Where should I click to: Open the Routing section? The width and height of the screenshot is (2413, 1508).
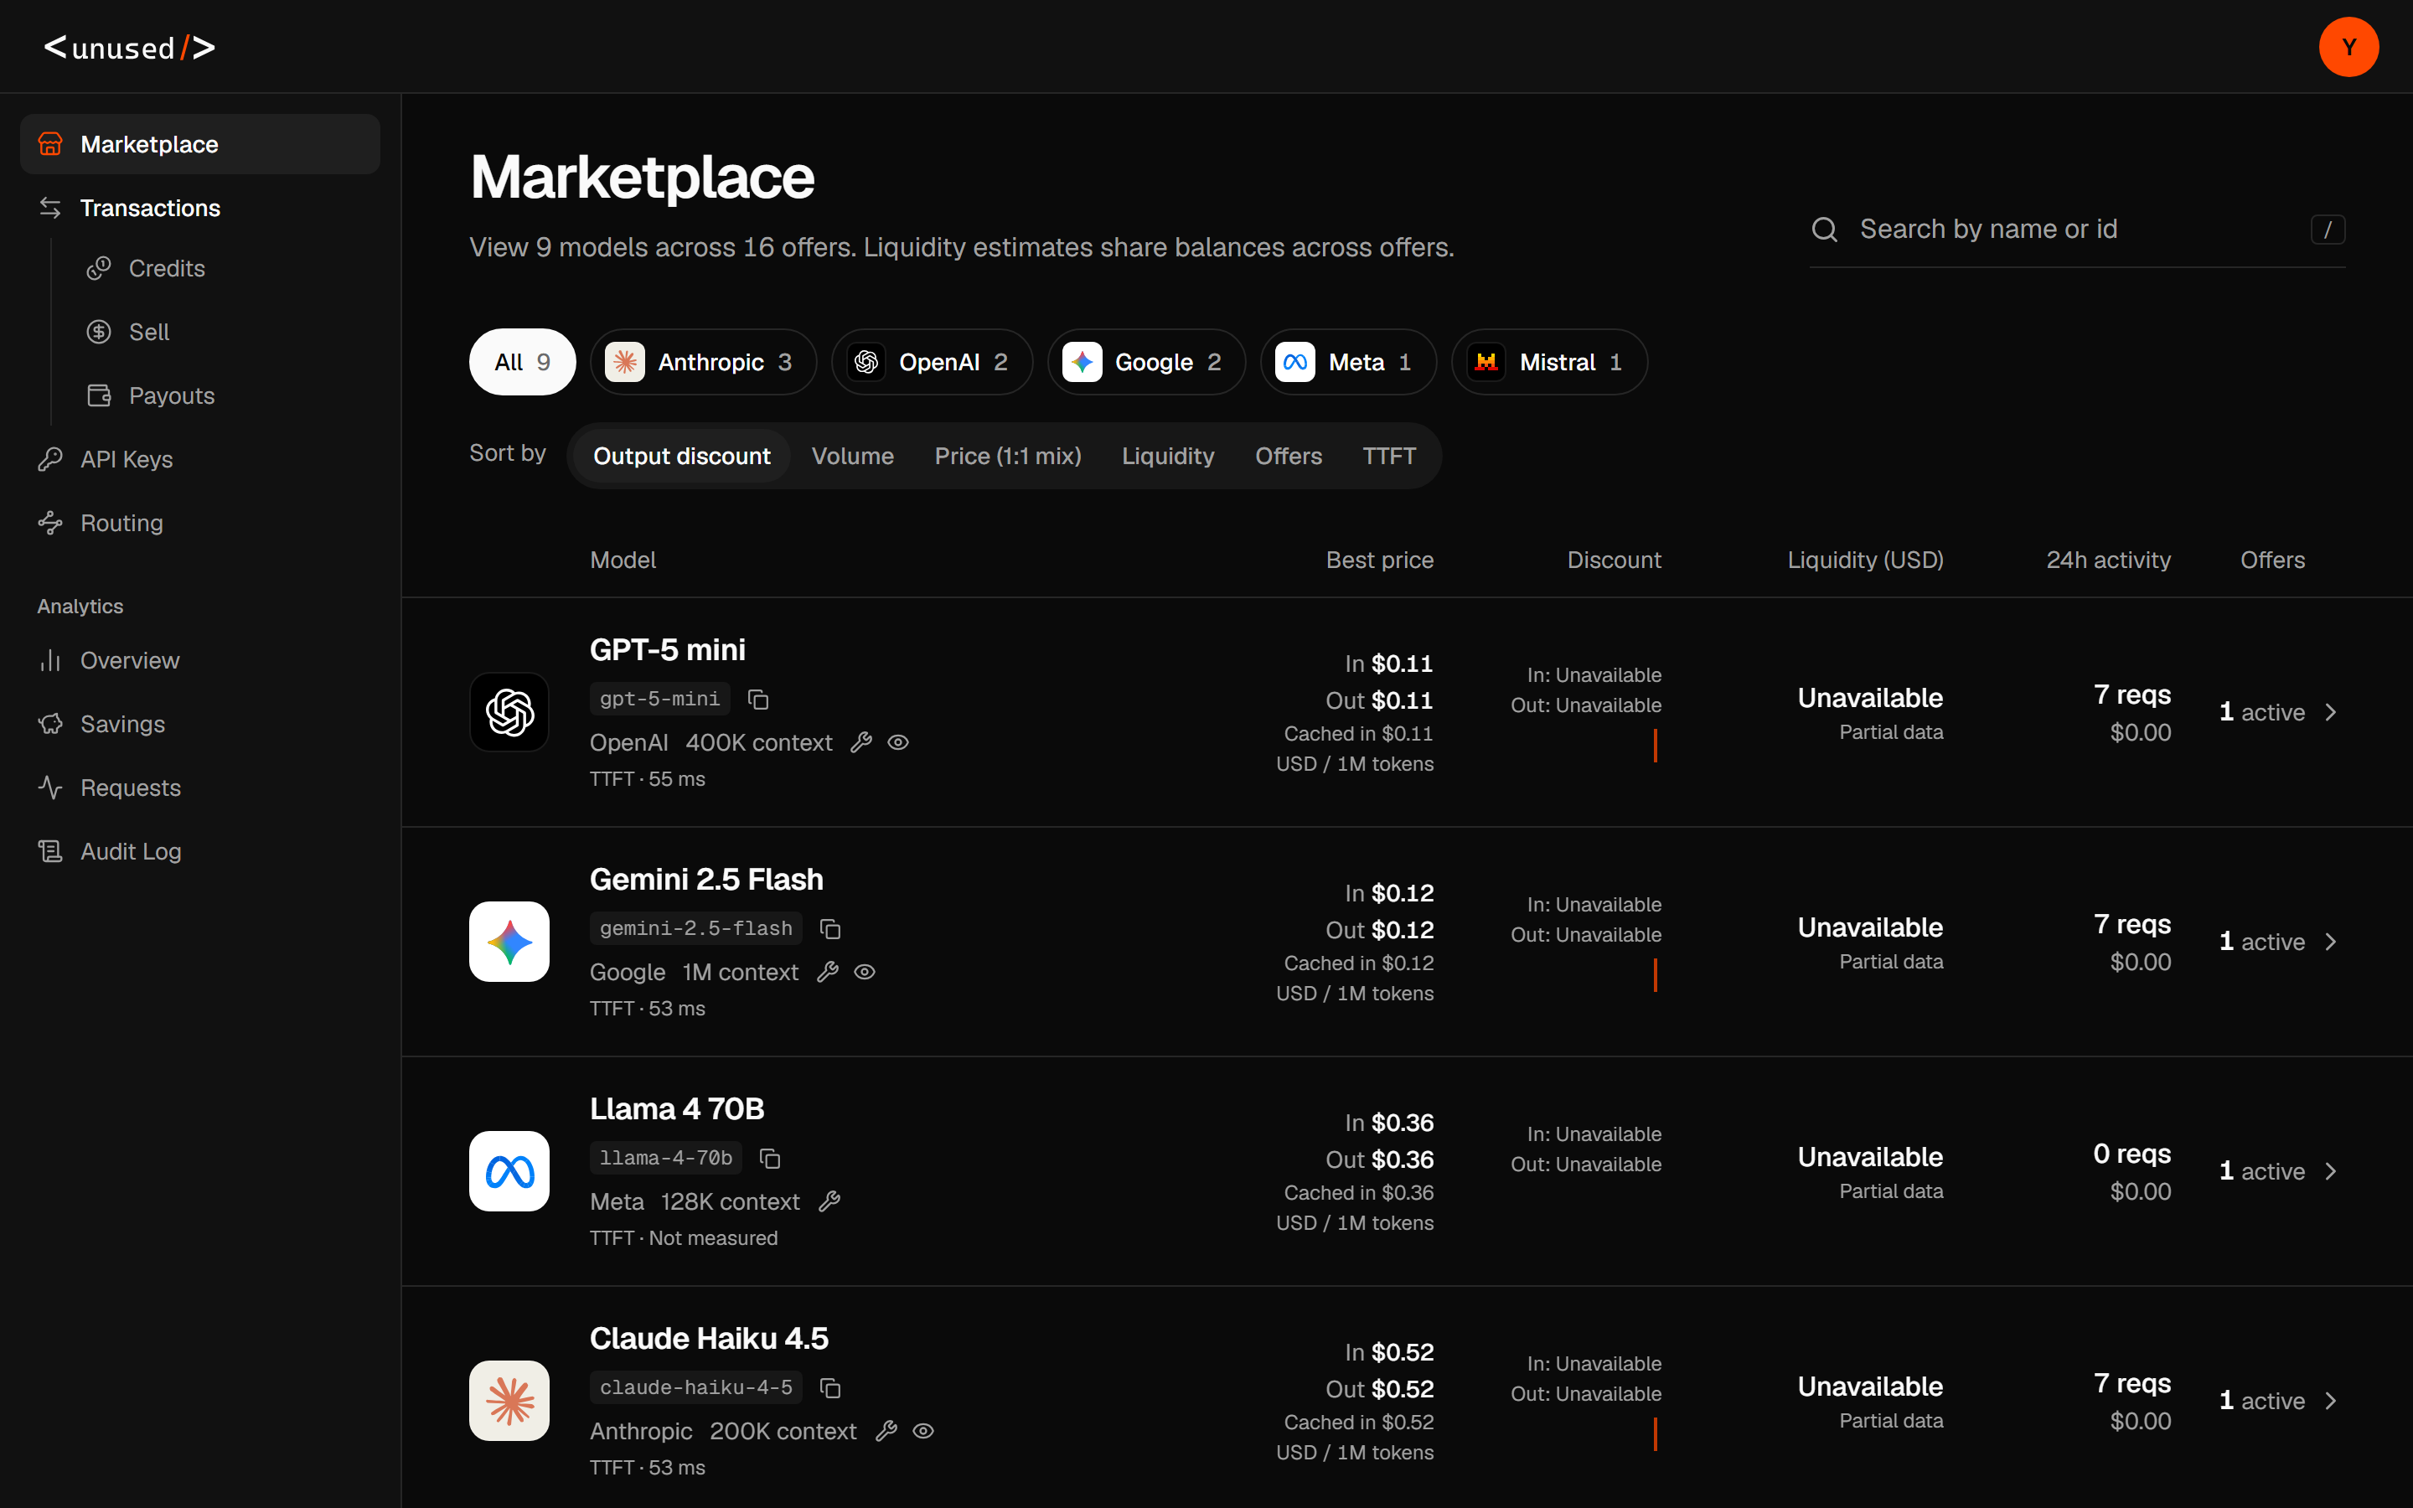point(199,523)
